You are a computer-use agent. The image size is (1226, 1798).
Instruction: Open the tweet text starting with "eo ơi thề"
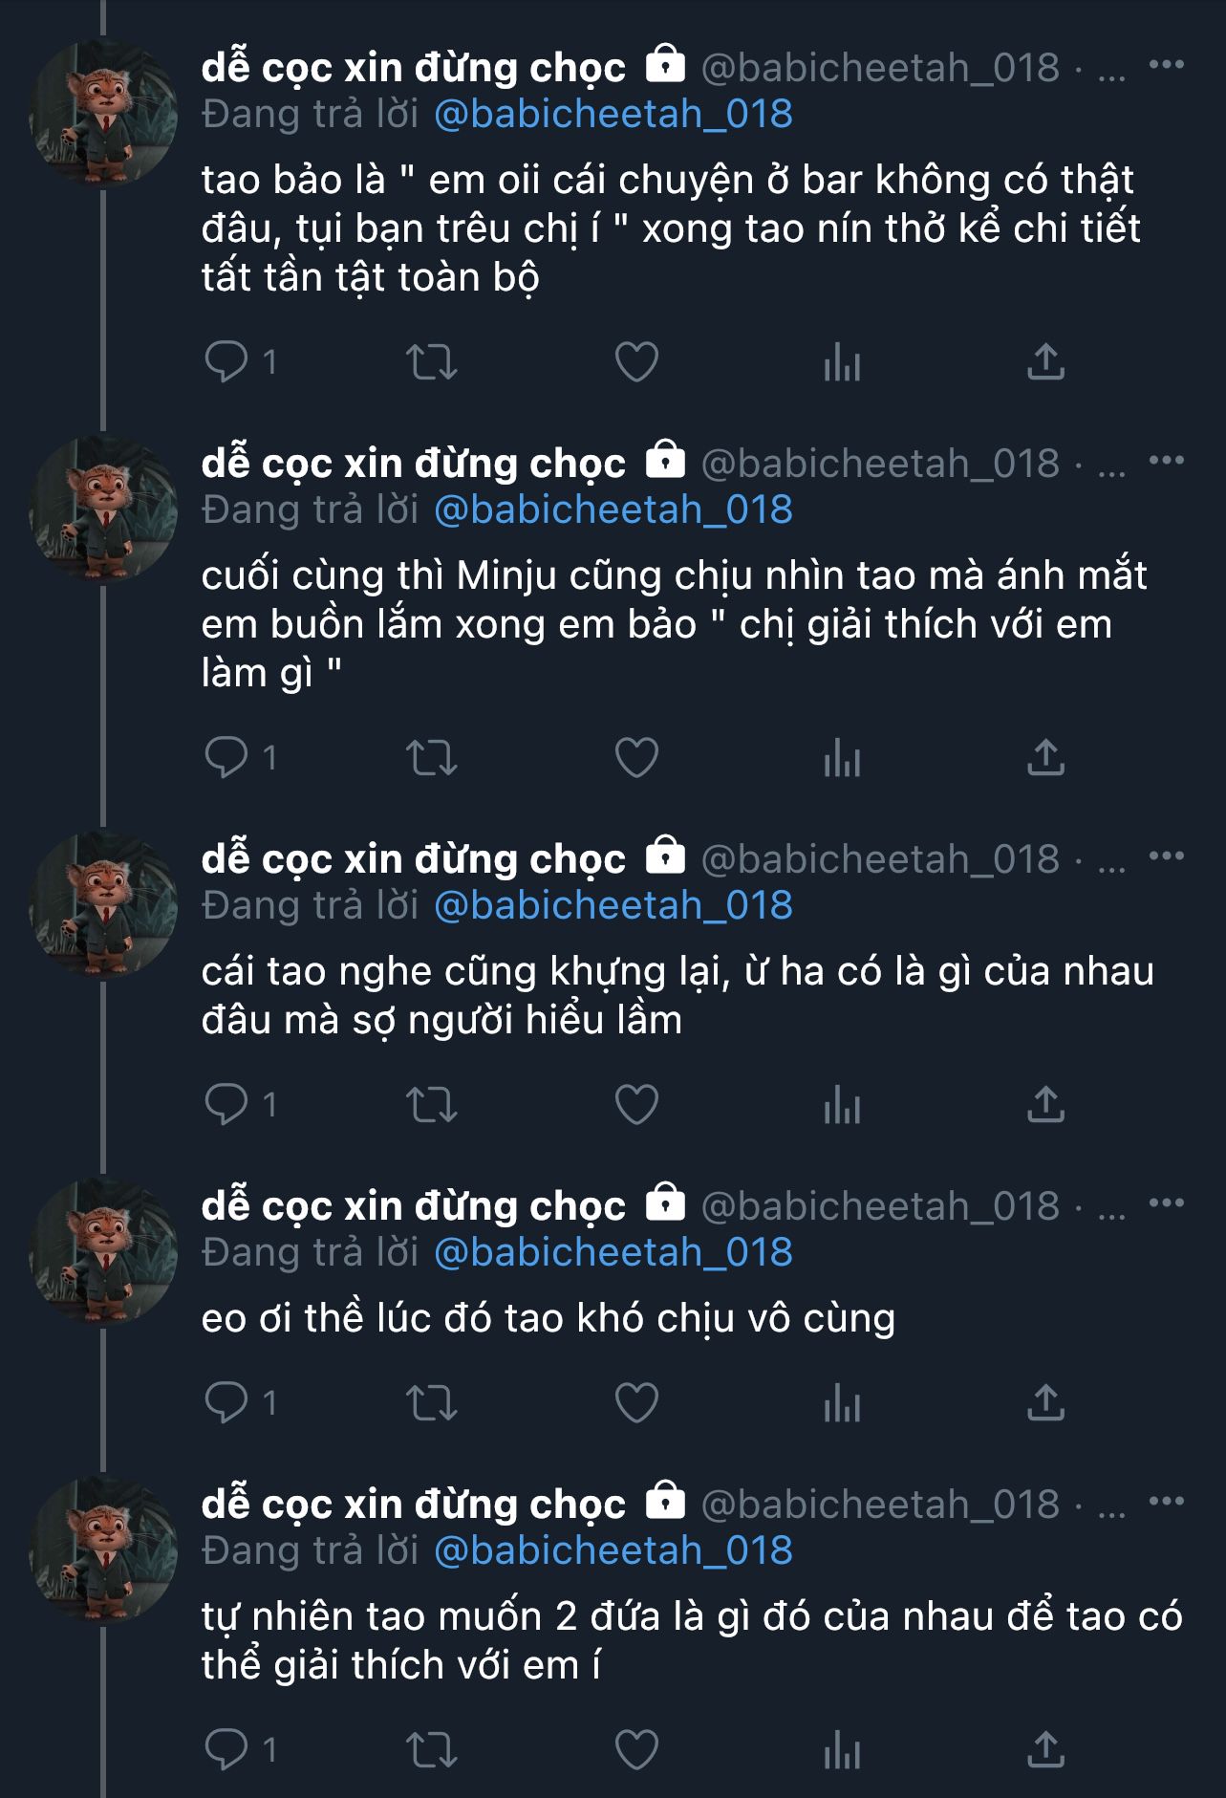[548, 1319]
